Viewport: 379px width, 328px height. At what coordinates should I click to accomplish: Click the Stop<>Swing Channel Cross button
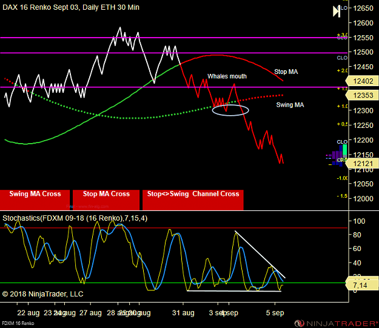click(193, 200)
